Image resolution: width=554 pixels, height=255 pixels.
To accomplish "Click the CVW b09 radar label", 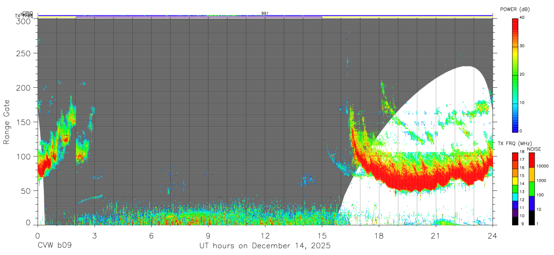I will tap(54, 246).
